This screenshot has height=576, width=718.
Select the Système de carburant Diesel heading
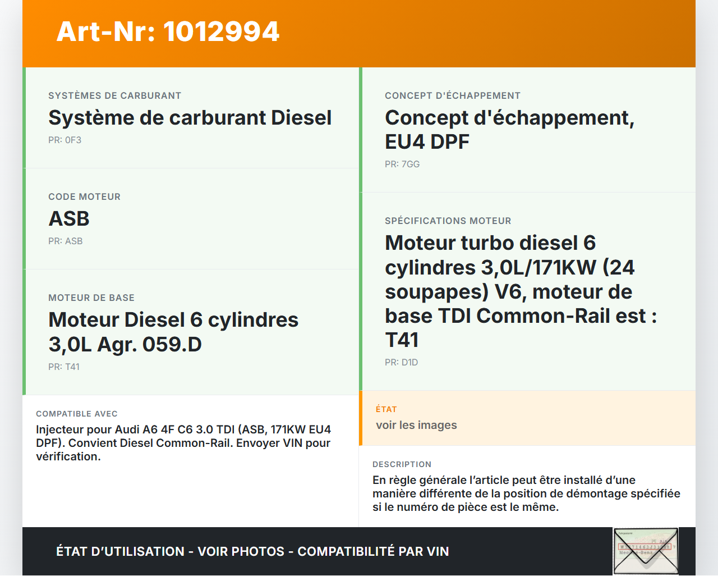[x=190, y=118]
